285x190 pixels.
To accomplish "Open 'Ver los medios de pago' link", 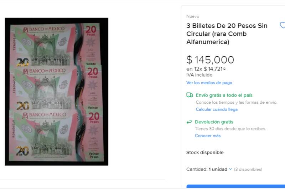I will tap(209, 83).
